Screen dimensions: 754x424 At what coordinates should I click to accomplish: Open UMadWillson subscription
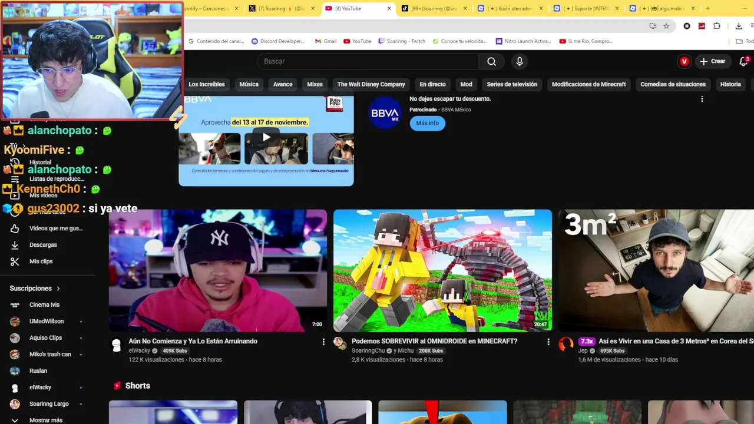[46, 322]
